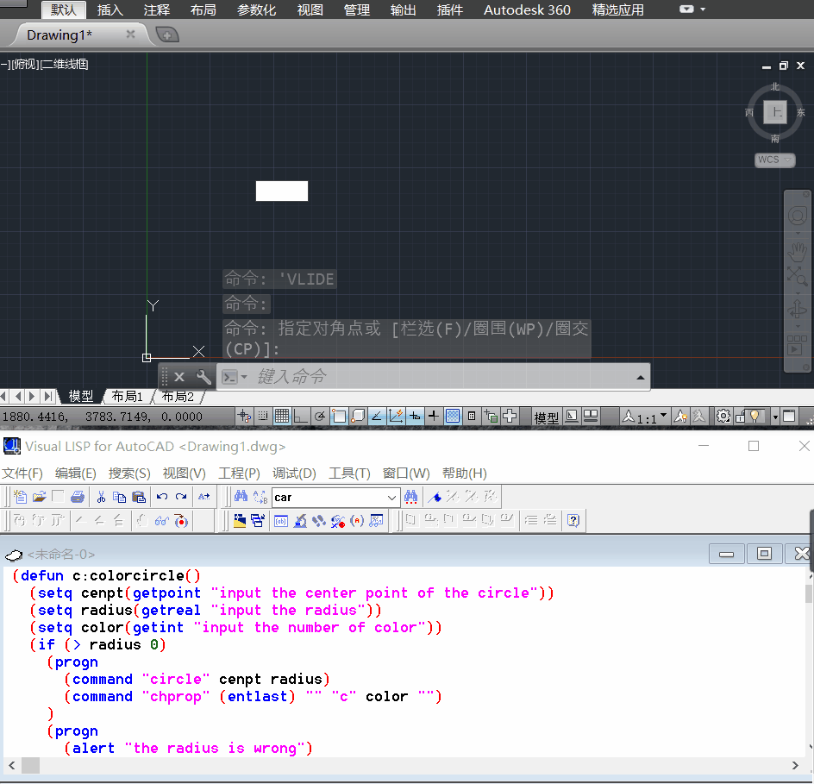Image resolution: width=814 pixels, height=784 pixels.
Task: Click the Print icon in Visual LISP toolbar
Action: 78,497
